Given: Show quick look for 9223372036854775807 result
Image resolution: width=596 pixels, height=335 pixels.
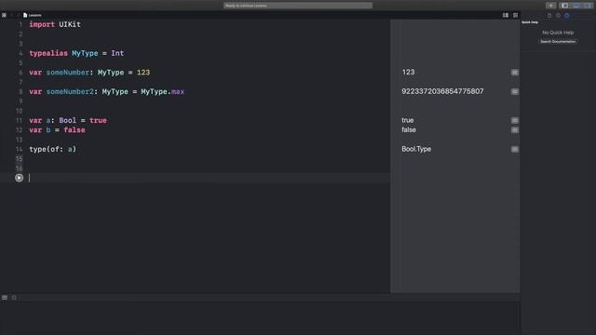Looking at the screenshot, I should pos(515,91).
